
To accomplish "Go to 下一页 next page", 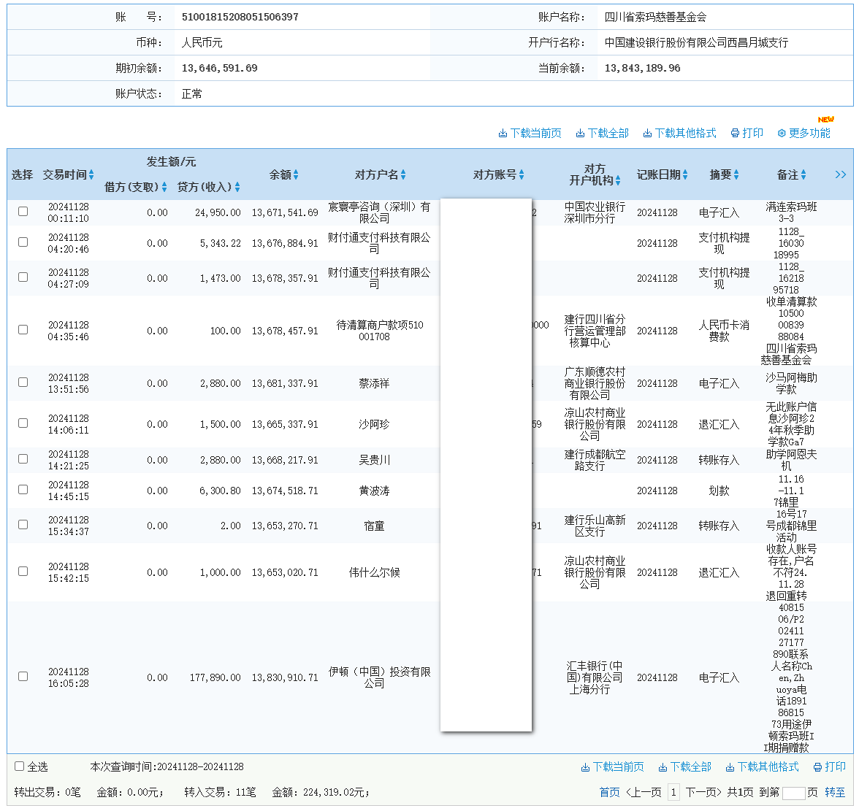I will pos(703,792).
